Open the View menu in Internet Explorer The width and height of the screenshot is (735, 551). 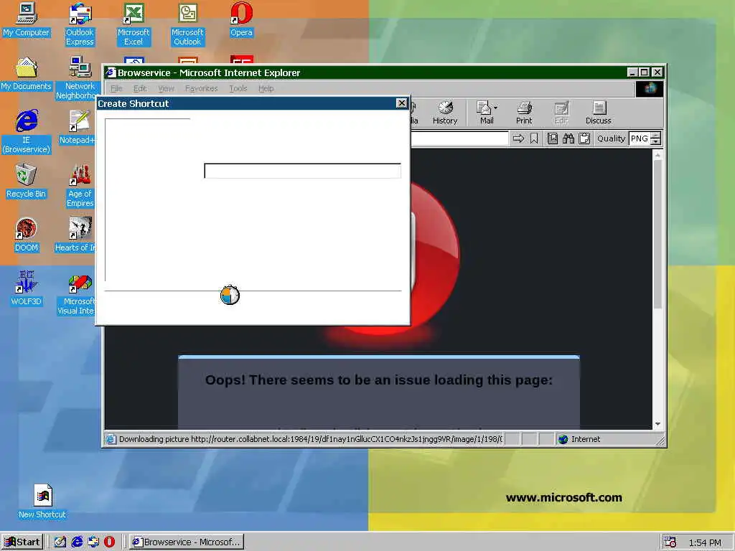166,88
